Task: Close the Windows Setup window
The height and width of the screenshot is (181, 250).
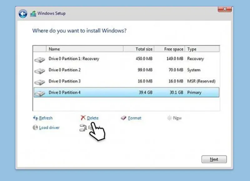Action: pyautogui.click(x=225, y=9)
